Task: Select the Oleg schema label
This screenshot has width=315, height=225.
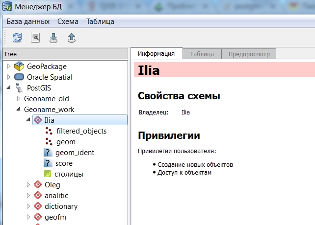Action: click(x=52, y=185)
